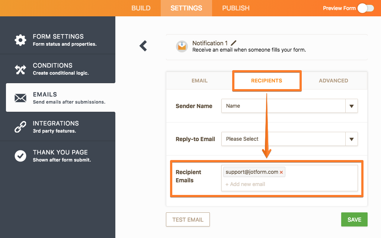Go to the Build tab
Screen dimensions: 381x238
[141, 8]
